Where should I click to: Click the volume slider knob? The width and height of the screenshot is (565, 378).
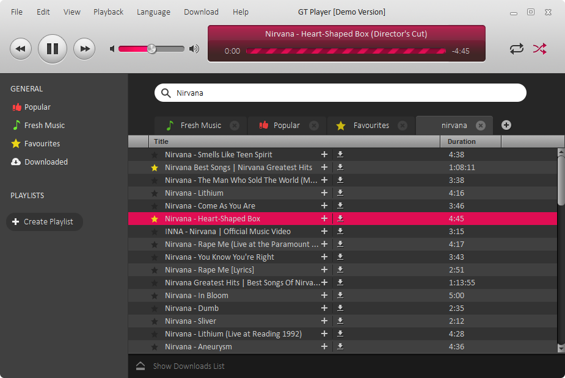[x=151, y=49]
